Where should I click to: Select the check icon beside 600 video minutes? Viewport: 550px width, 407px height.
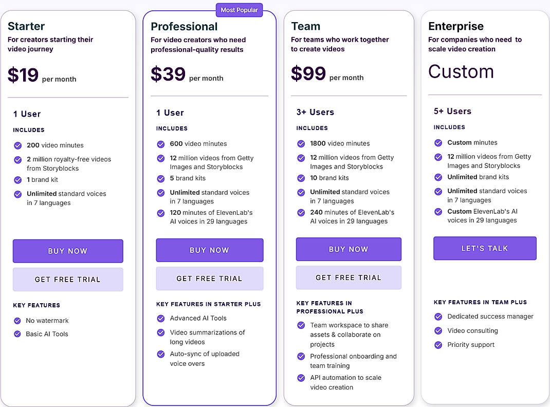click(x=161, y=144)
